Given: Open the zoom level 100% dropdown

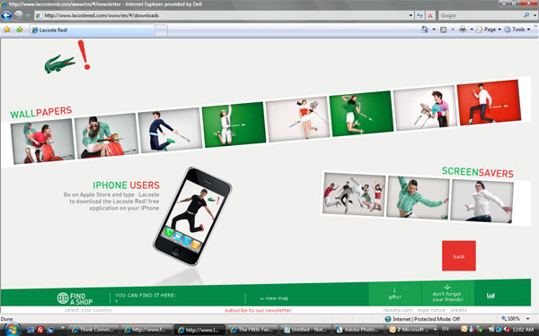Looking at the screenshot, I should coord(527,319).
